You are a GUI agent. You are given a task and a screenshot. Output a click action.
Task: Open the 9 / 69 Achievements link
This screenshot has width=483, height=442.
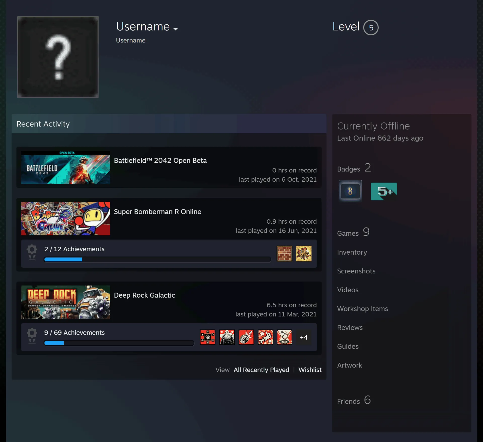74,333
